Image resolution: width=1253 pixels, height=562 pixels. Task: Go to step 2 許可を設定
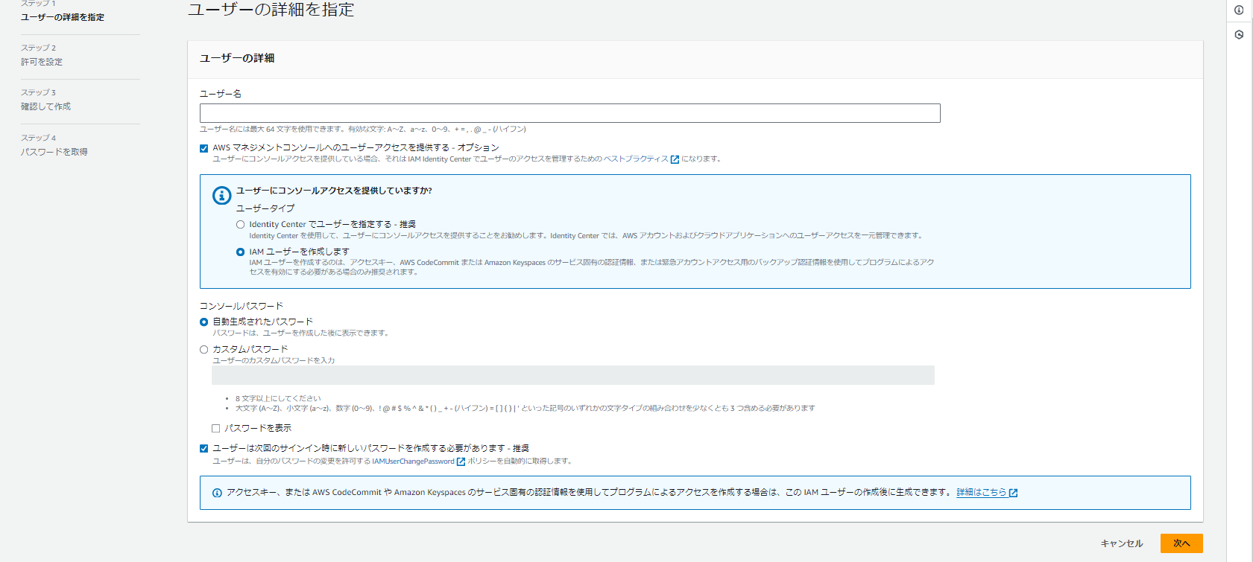pyautogui.click(x=42, y=62)
